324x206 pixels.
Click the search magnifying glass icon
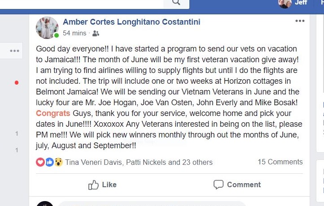pyautogui.click(x=176, y=2)
